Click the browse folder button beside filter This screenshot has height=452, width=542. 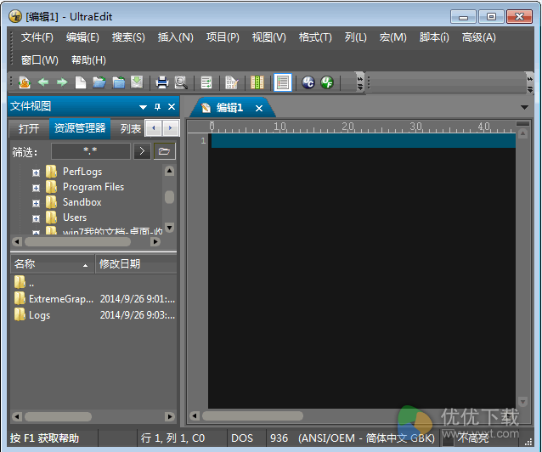point(164,151)
